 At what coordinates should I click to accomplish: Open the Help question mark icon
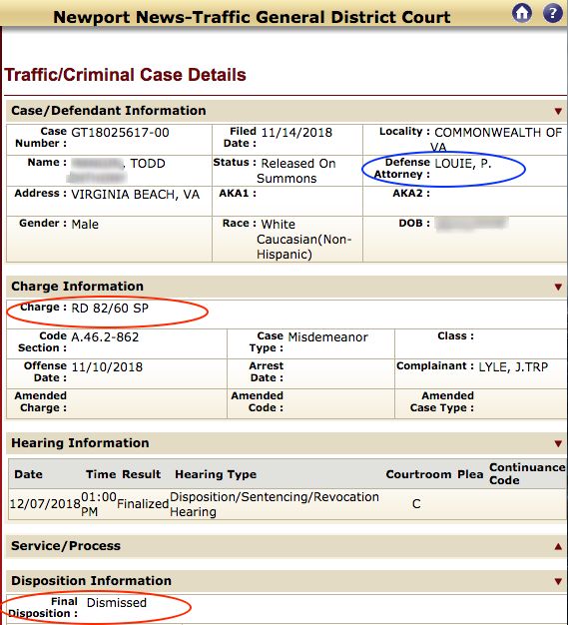coord(553,13)
